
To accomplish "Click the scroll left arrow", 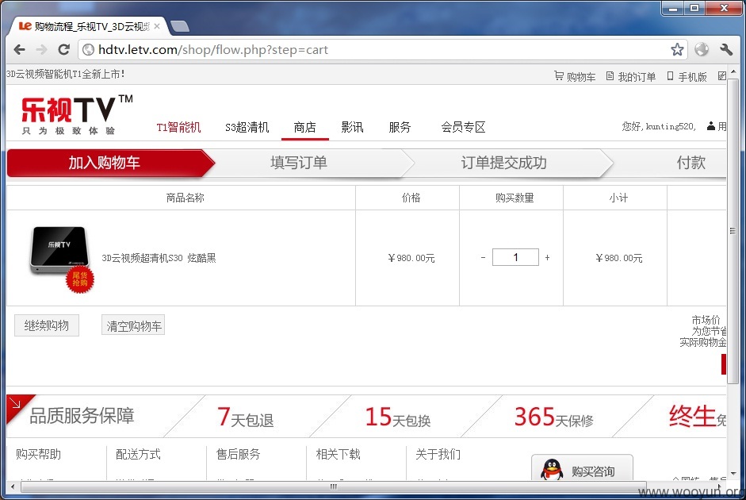I will coord(13,487).
